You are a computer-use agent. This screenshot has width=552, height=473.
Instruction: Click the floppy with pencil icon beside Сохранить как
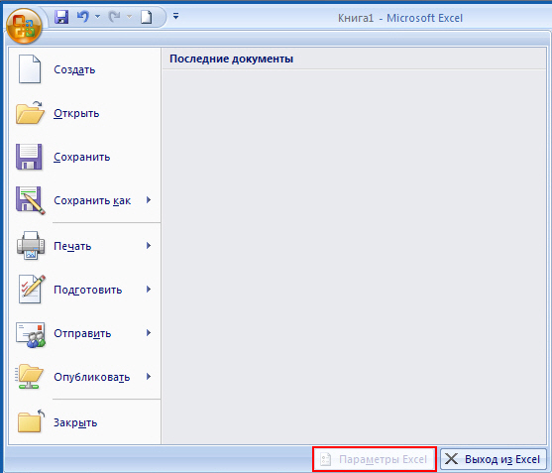point(31,200)
